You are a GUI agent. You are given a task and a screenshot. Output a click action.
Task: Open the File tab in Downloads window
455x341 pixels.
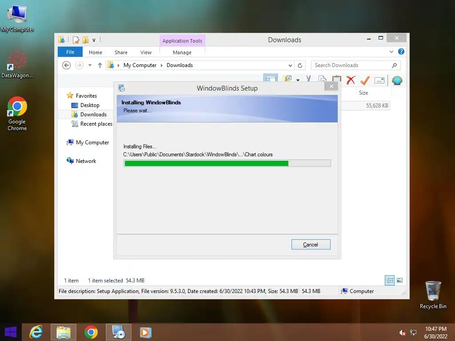[x=70, y=52]
